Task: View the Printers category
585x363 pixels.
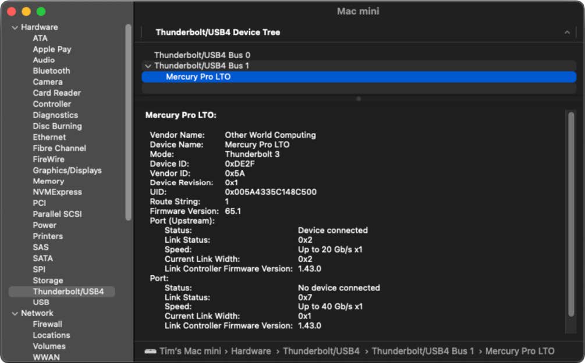Action: pos(48,236)
